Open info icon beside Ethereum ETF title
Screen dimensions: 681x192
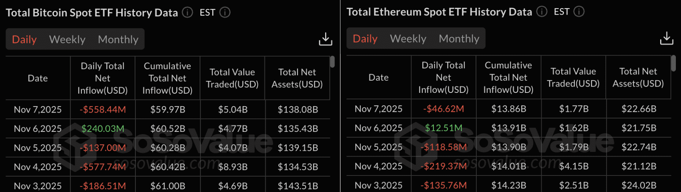542,12
